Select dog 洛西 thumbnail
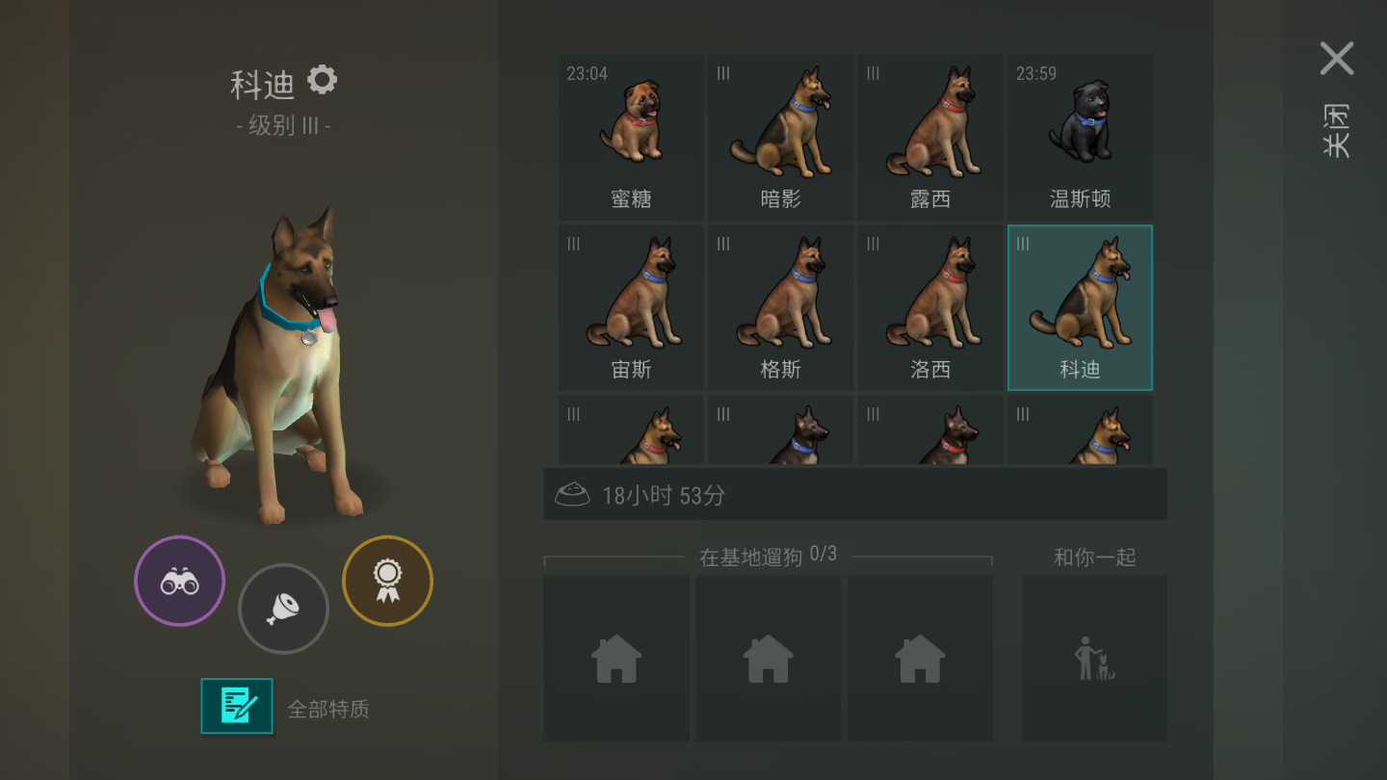 tap(930, 307)
